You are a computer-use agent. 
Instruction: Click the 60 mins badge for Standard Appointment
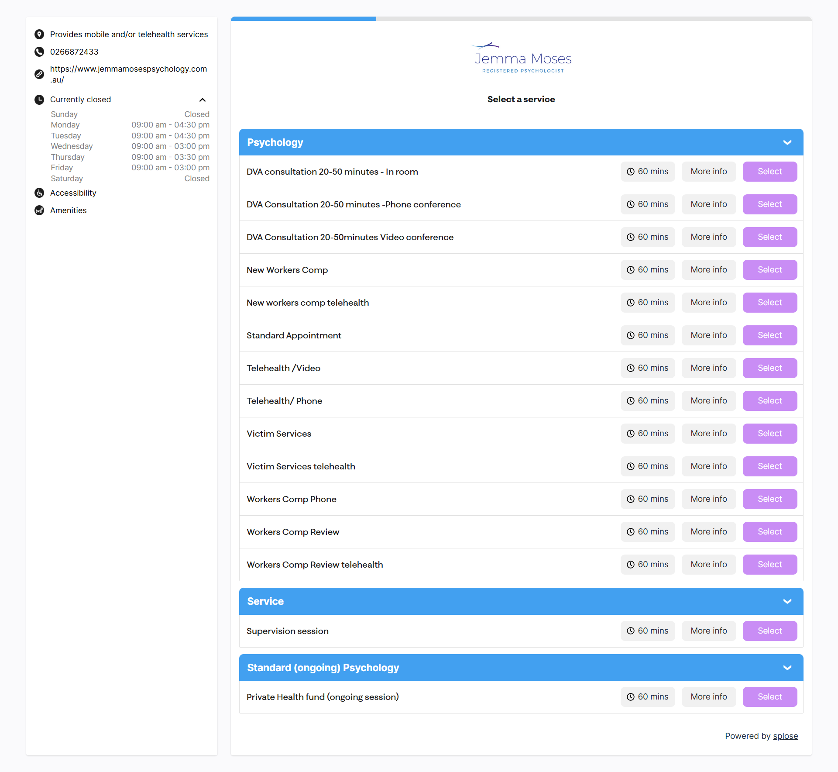648,335
